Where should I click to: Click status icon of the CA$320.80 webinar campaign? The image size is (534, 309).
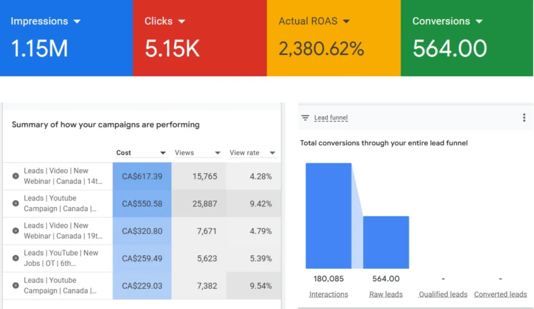[x=16, y=231]
